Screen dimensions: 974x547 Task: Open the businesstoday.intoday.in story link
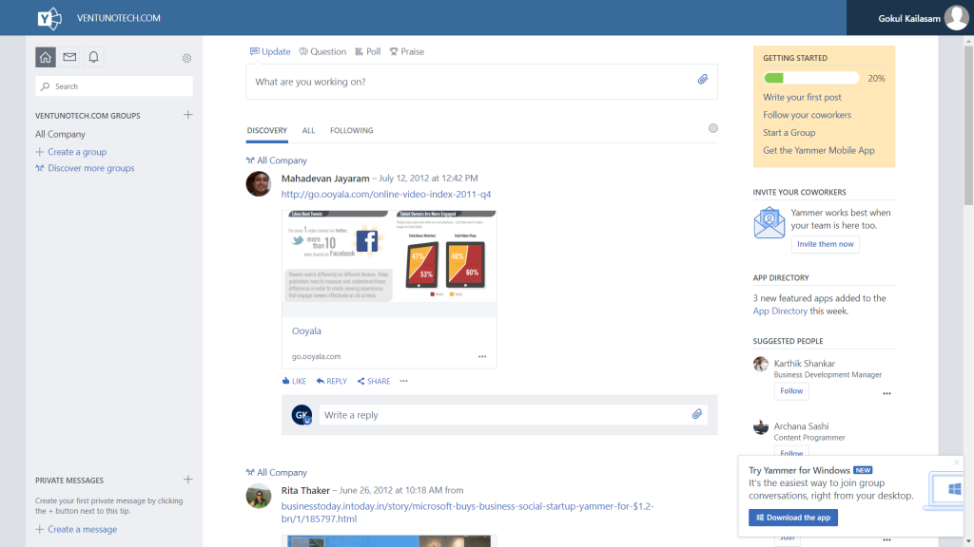click(x=467, y=512)
